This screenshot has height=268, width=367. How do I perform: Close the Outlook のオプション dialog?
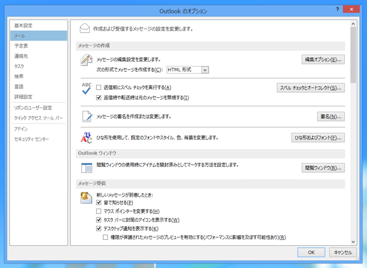[x=351, y=9]
